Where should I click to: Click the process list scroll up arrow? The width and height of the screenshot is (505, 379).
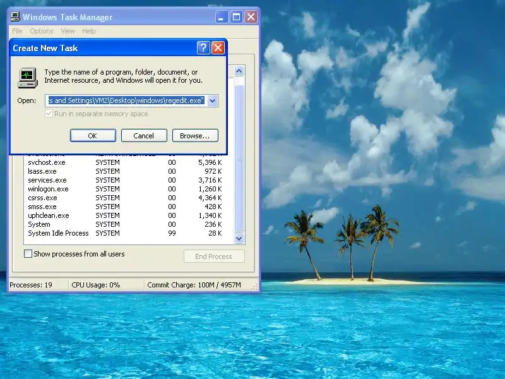(x=239, y=71)
